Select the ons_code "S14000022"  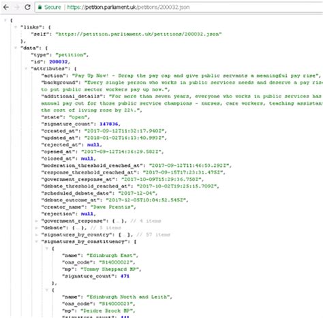point(117,262)
